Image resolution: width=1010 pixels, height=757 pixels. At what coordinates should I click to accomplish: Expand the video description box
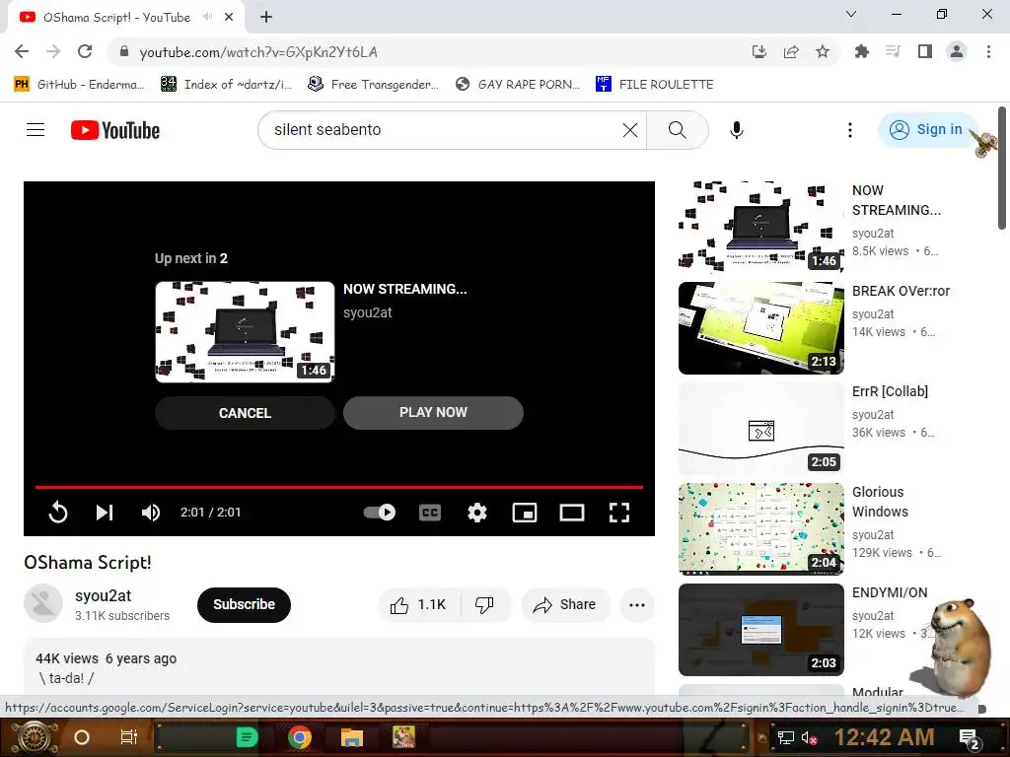(339, 667)
